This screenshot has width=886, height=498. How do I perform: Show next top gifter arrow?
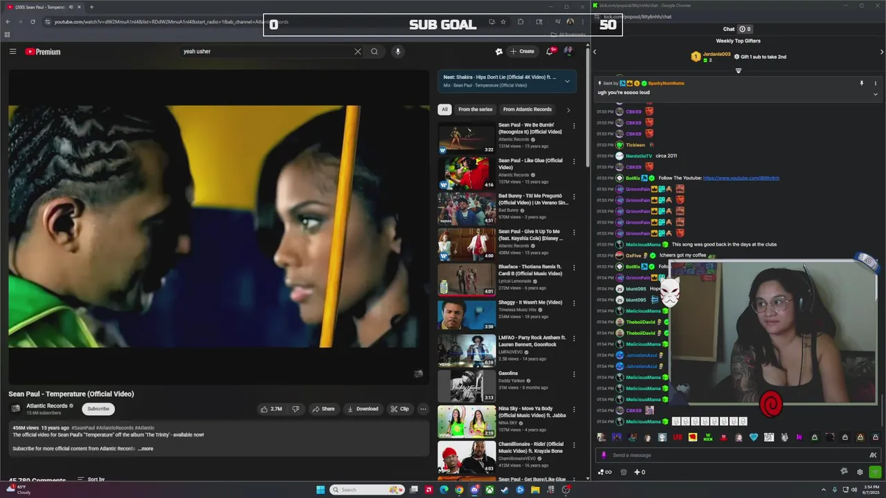tap(881, 52)
